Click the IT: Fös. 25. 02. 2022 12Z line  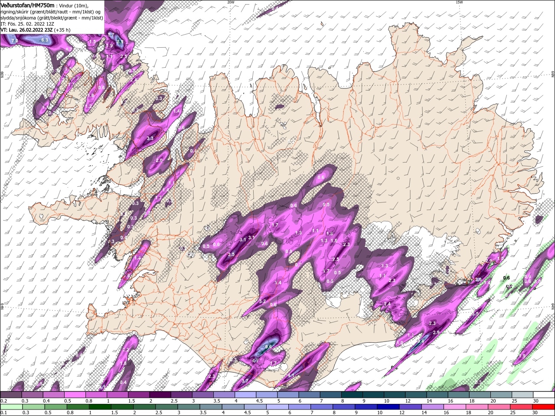(x=26, y=24)
